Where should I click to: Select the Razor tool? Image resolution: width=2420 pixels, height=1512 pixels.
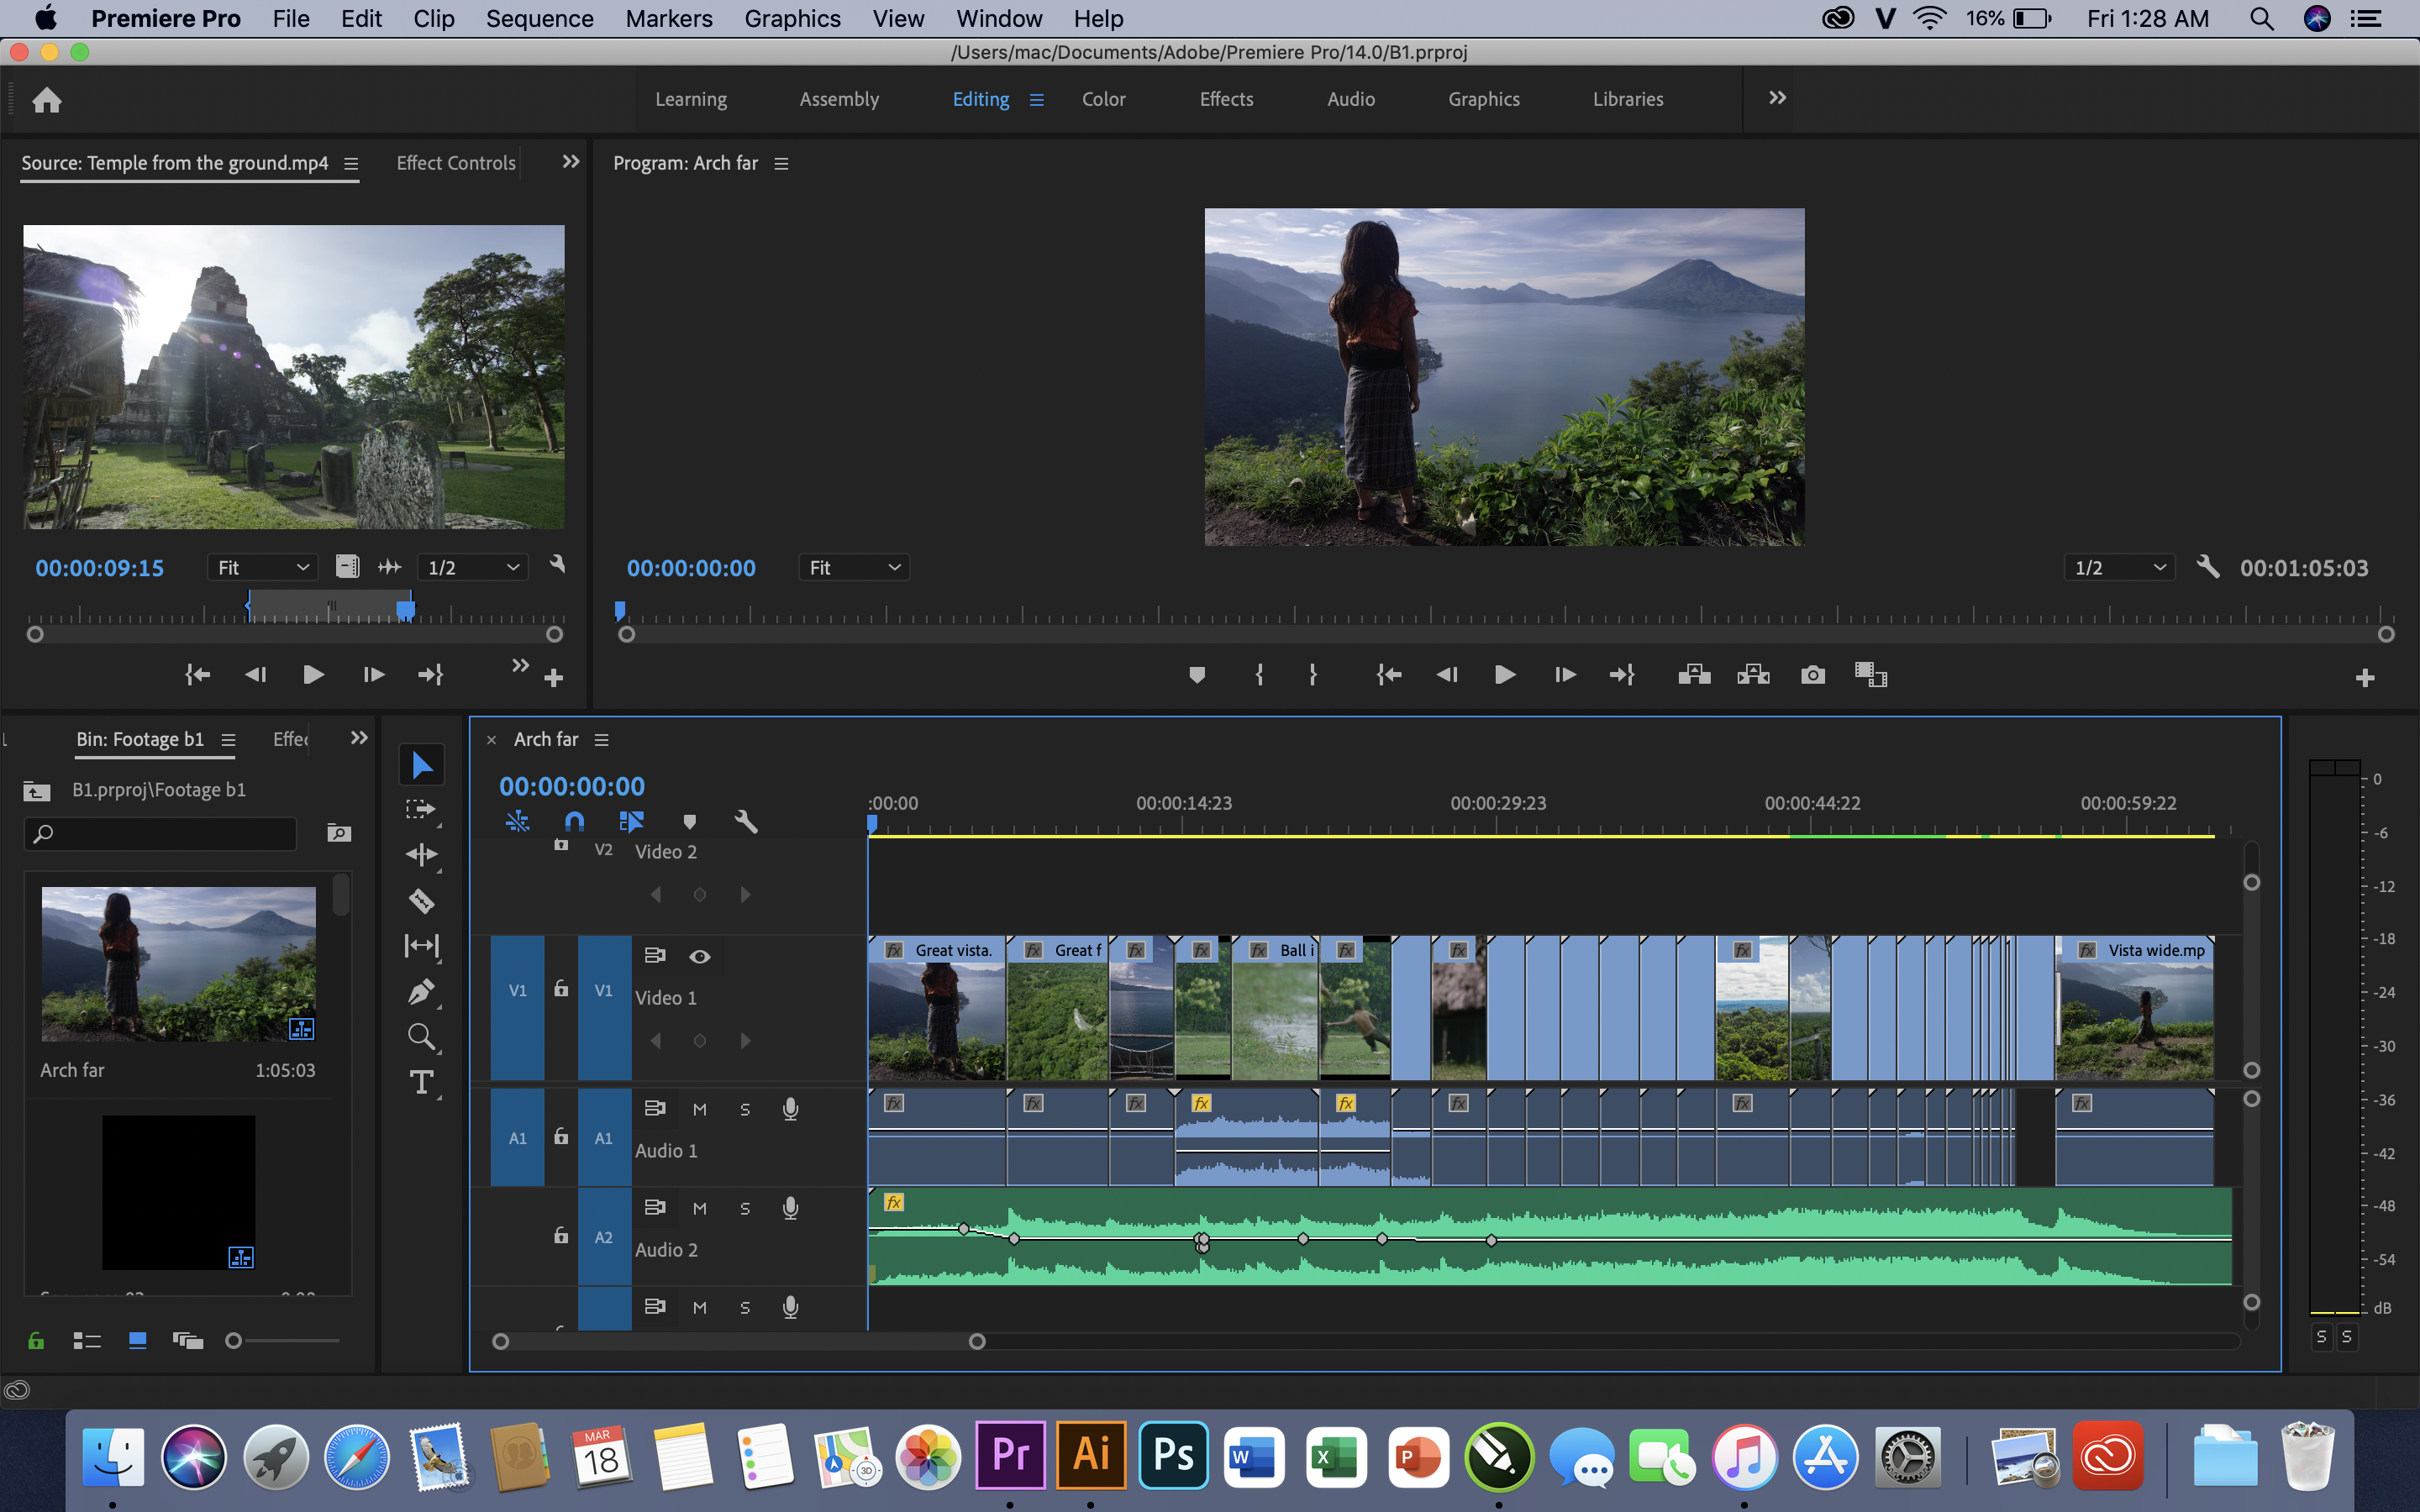coord(421,901)
